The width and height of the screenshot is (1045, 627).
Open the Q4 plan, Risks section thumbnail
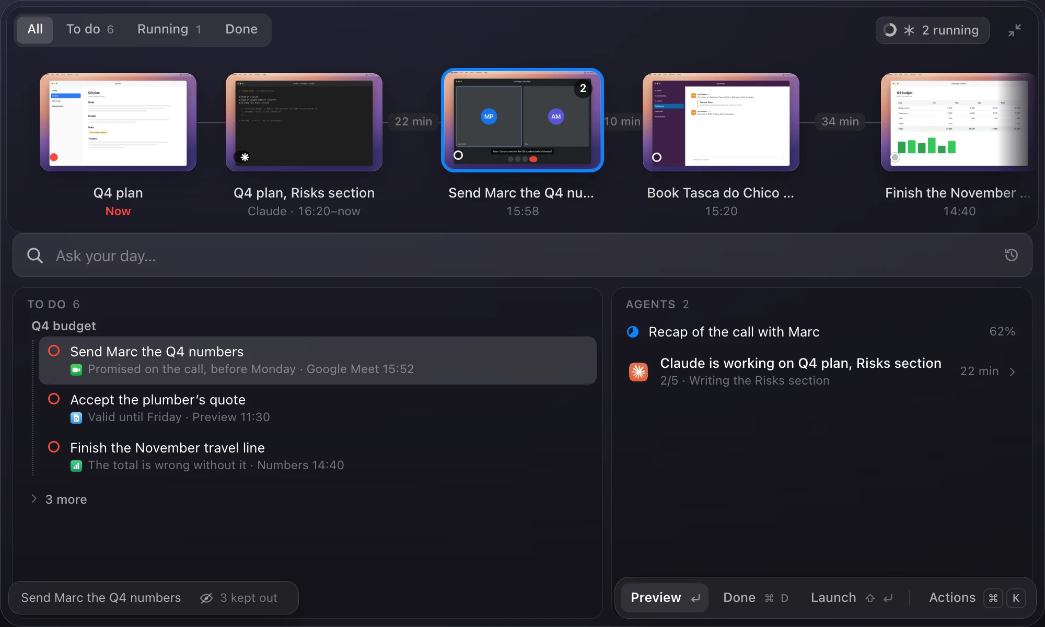click(304, 122)
